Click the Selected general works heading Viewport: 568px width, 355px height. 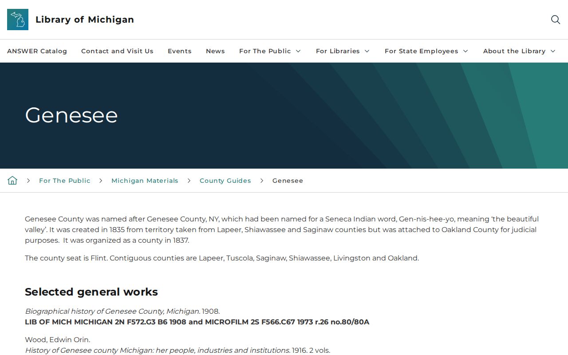pyautogui.click(x=91, y=292)
